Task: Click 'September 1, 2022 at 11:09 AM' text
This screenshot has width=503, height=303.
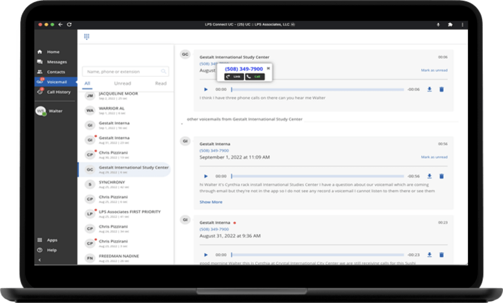Action: tap(235, 157)
